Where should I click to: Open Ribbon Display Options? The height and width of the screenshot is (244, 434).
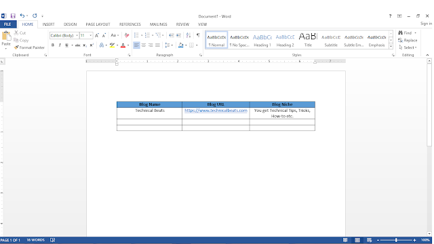tap(399, 16)
